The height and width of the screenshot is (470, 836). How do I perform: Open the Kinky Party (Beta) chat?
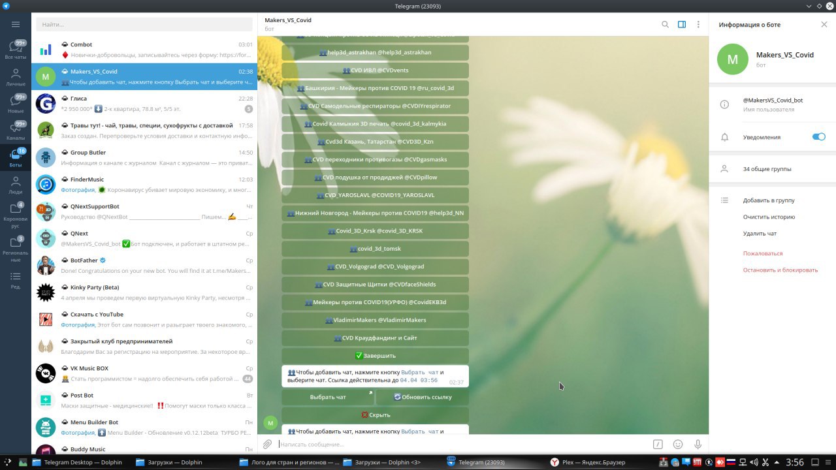tap(144, 292)
